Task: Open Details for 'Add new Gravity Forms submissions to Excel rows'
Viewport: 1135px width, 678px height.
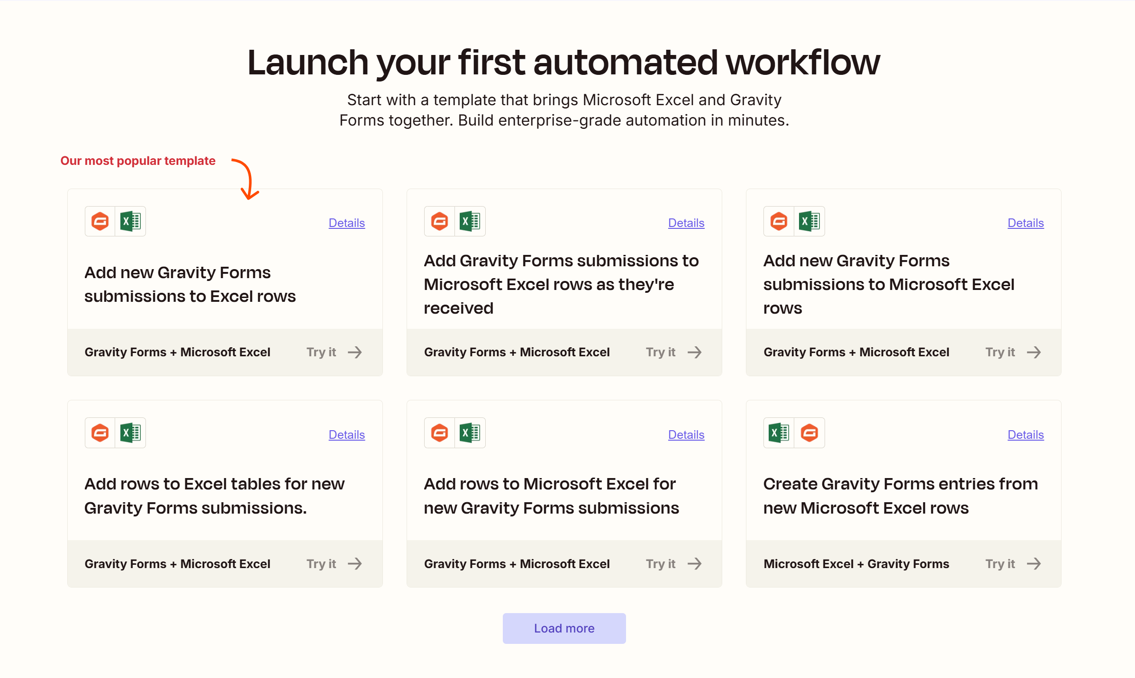Action: [346, 223]
